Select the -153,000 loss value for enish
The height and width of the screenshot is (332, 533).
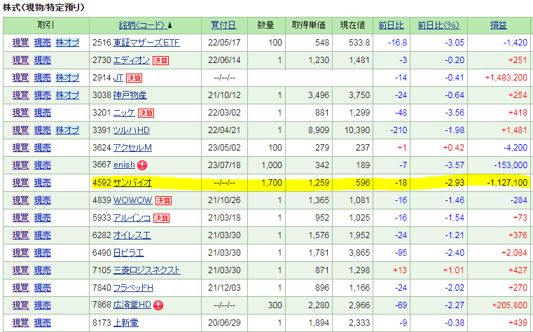pyautogui.click(x=511, y=165)
